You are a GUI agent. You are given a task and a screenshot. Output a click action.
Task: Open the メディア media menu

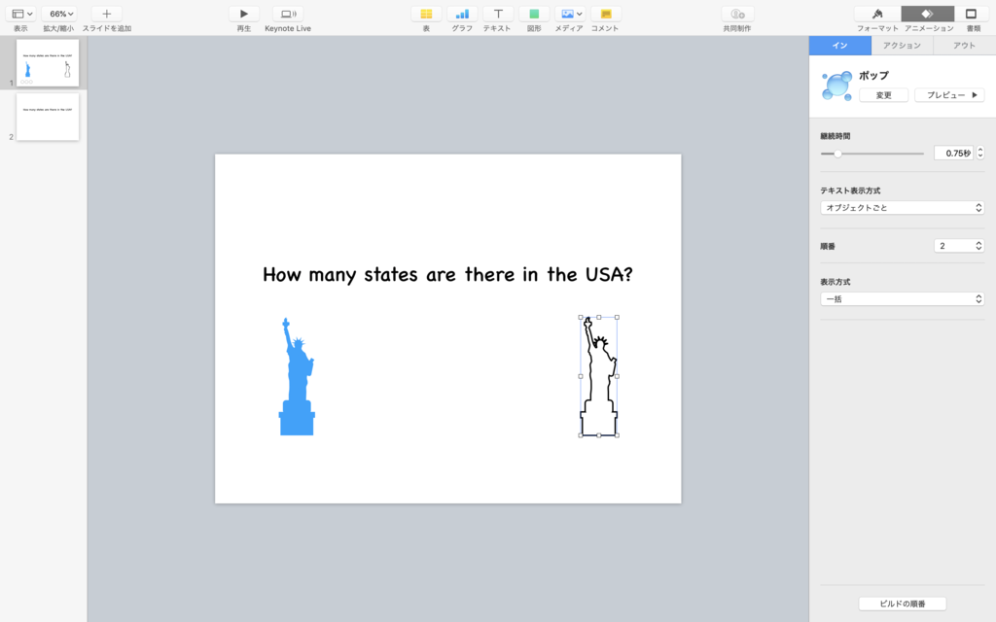point(570,14)
